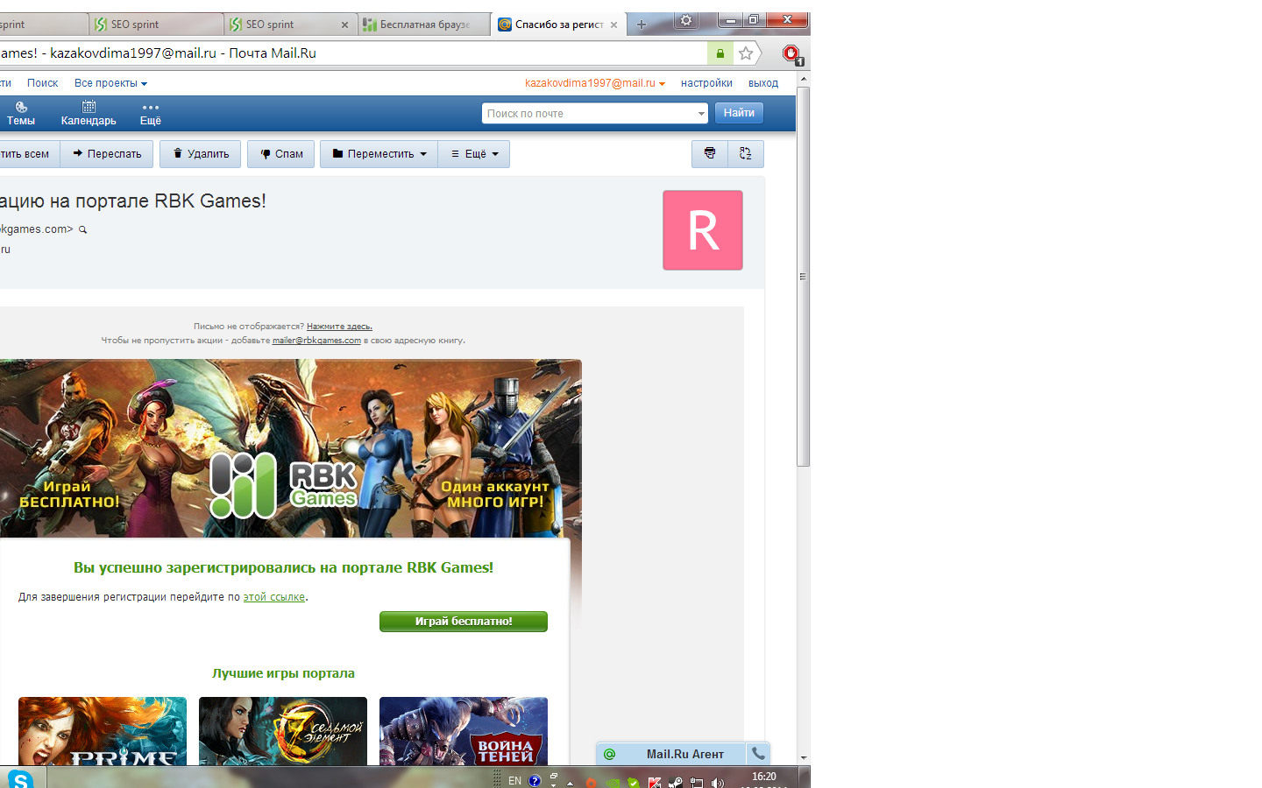This screenshot has width=1262, height=788.
Task: Open the PRIME game thumbnail
Action: [x=103, y=731]
